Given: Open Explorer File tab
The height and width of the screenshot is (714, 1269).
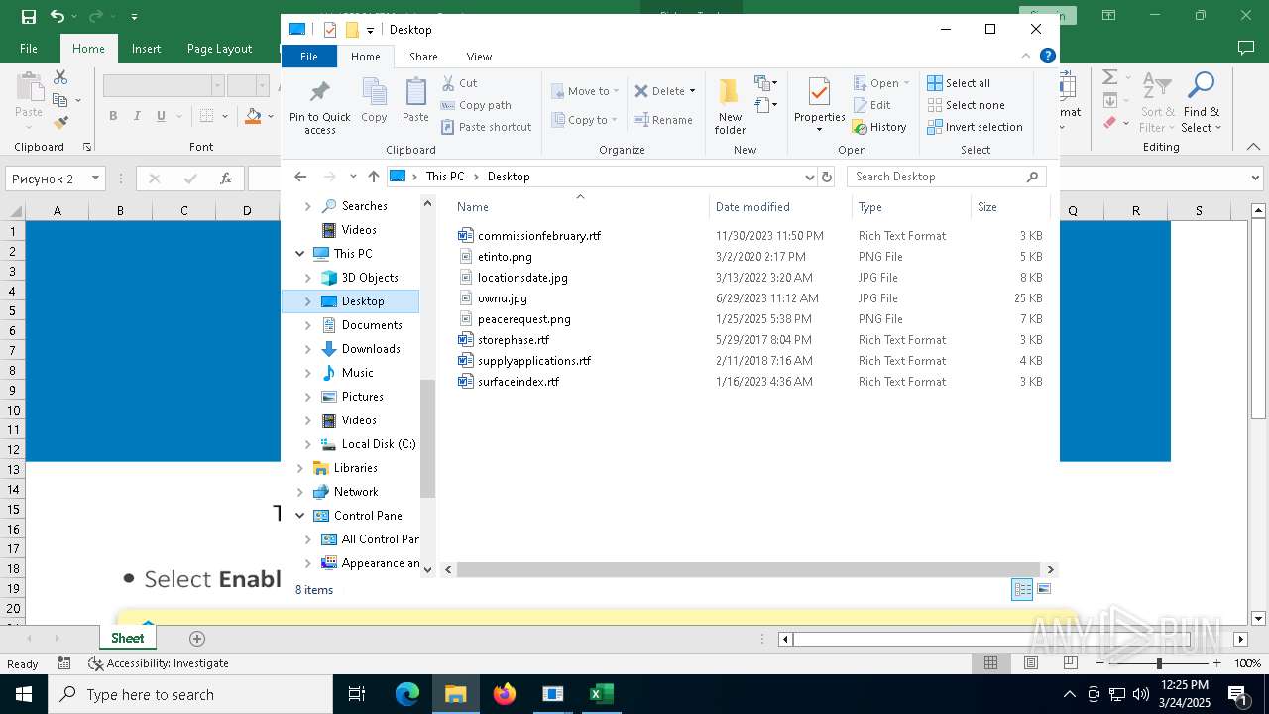Looking at the screenshot, I should pyautogui.click(x=309, y=57).
